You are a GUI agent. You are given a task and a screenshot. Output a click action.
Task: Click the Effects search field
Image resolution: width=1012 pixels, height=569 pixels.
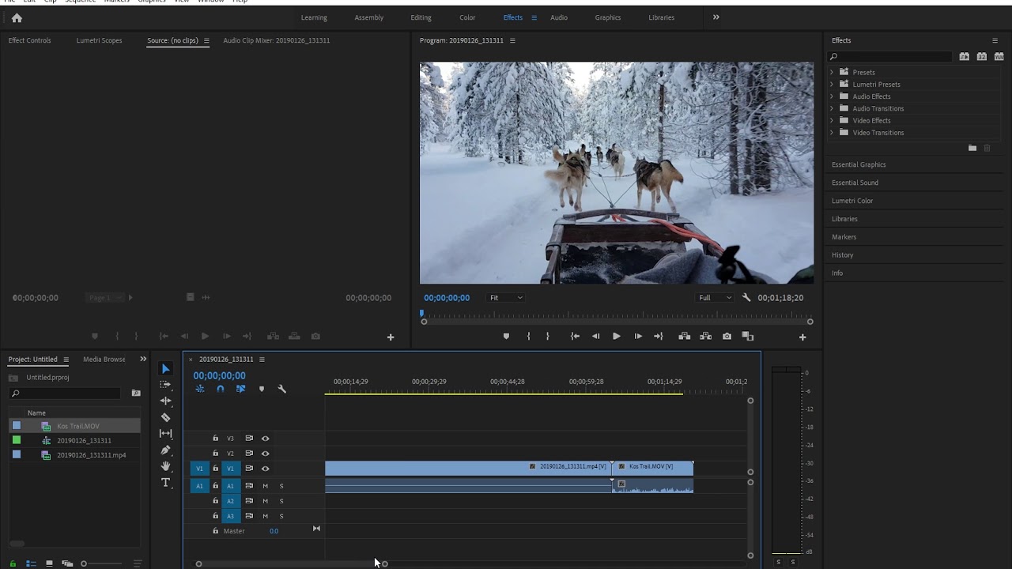pyautogui.click(x=890, y=57)
